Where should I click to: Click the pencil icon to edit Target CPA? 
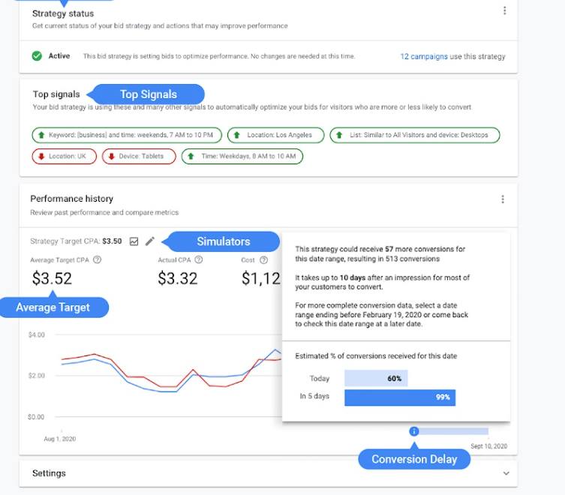[150, 241]
